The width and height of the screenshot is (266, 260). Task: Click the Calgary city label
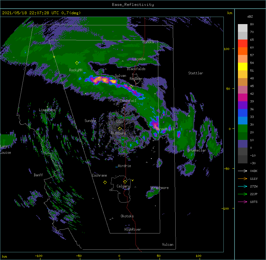tap(123, 186)
